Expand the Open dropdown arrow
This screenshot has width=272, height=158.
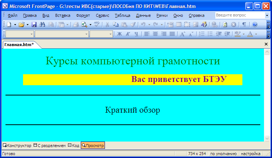coord(27,25)
